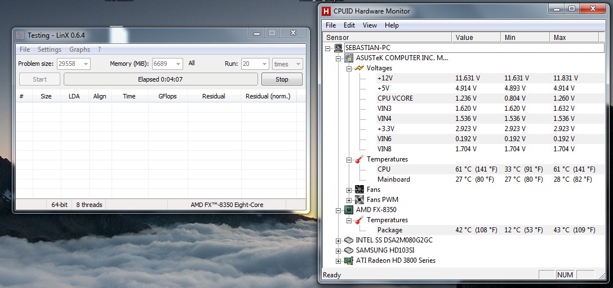Image resolution: width=613 pixels, height=288 pixels.
Task: Open the Graphs menu in LinX
Action: pyautogui.click(x=80, y=49)
